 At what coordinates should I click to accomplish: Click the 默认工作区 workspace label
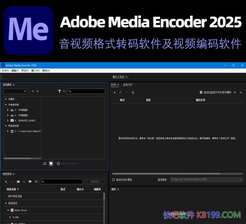pyautogui.click(x=118, y=77)
